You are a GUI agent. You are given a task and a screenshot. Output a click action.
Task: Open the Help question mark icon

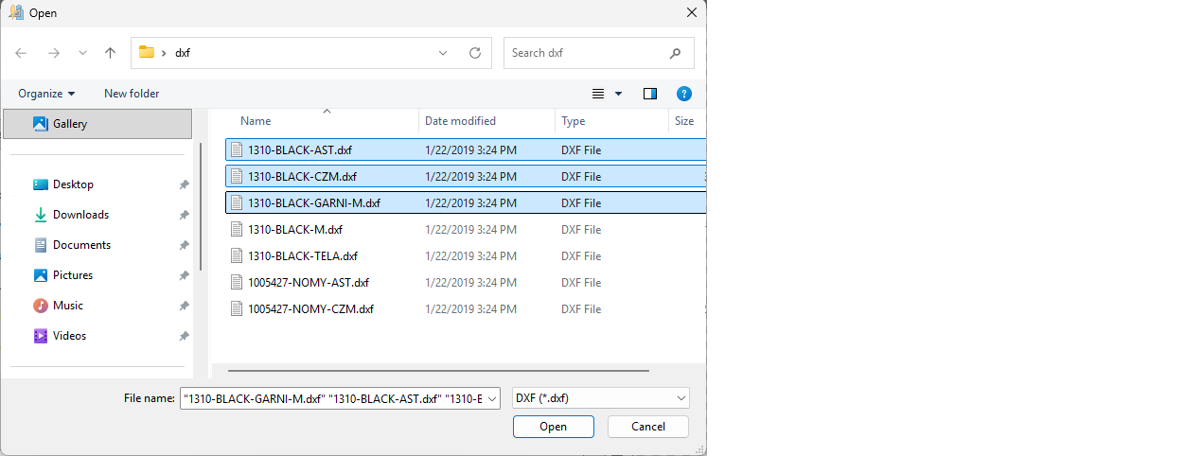[x=684, y=94]
